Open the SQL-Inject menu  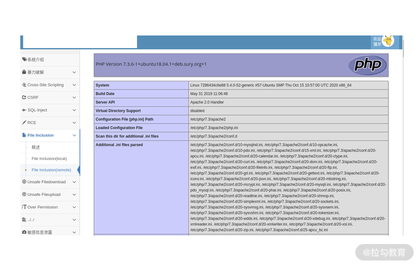(50, 110)
